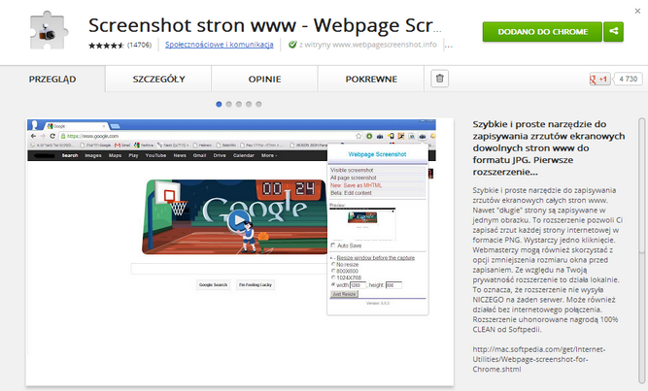648x391 pixels.
Task: Click the star rating icons
Action: [x=106, y=45]
